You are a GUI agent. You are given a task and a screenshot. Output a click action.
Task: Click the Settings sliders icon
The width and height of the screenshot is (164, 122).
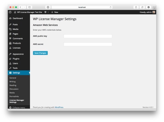[10, 73]
